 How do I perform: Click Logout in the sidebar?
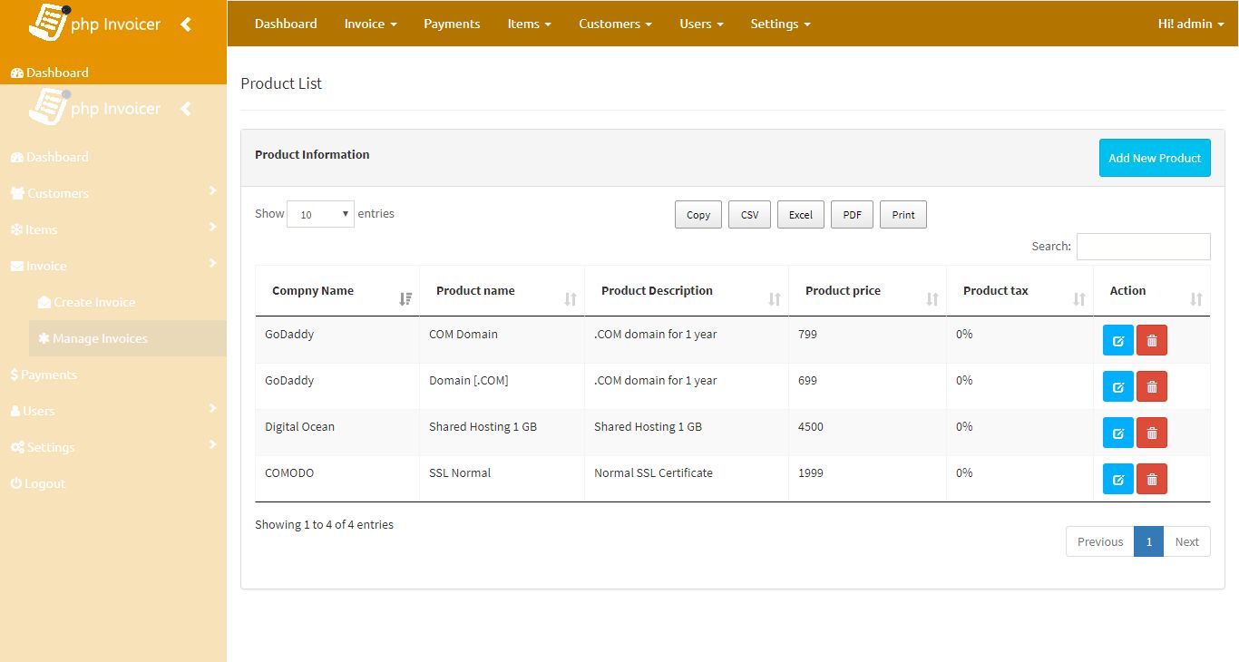pyautogui.click(x=44, y=483)
